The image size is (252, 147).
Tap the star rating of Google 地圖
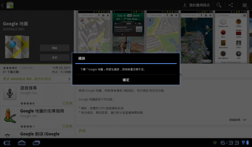point(10,68)
